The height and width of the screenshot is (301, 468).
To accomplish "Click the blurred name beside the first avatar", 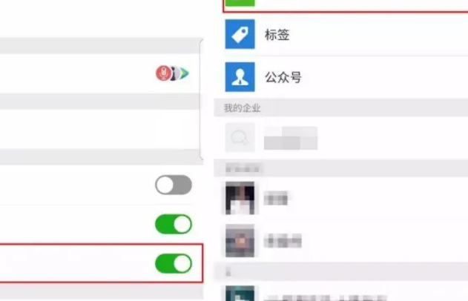I will pos(276,198).
